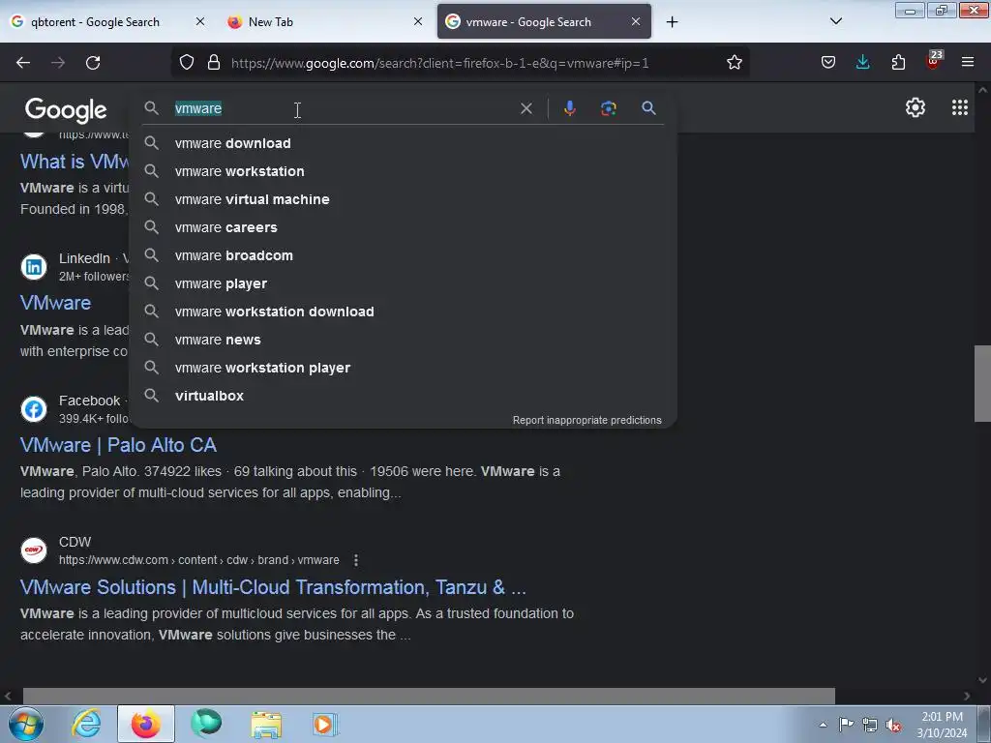Open VMware | Palo Alto CA result
Screen dimensions: 991x743
(x=118, y=445)
